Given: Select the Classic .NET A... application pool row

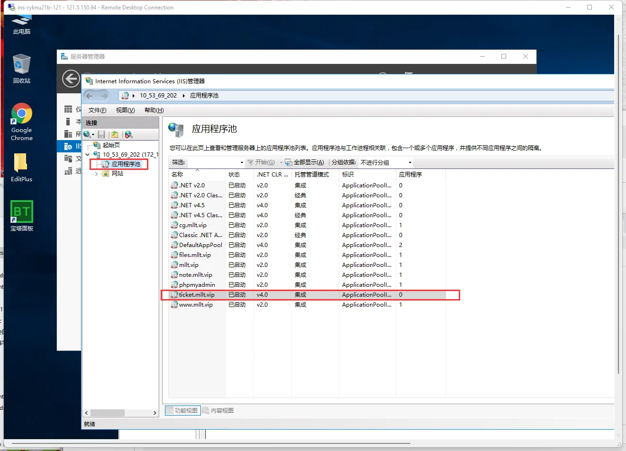Looking at the screenshot, I should point(308,235).
